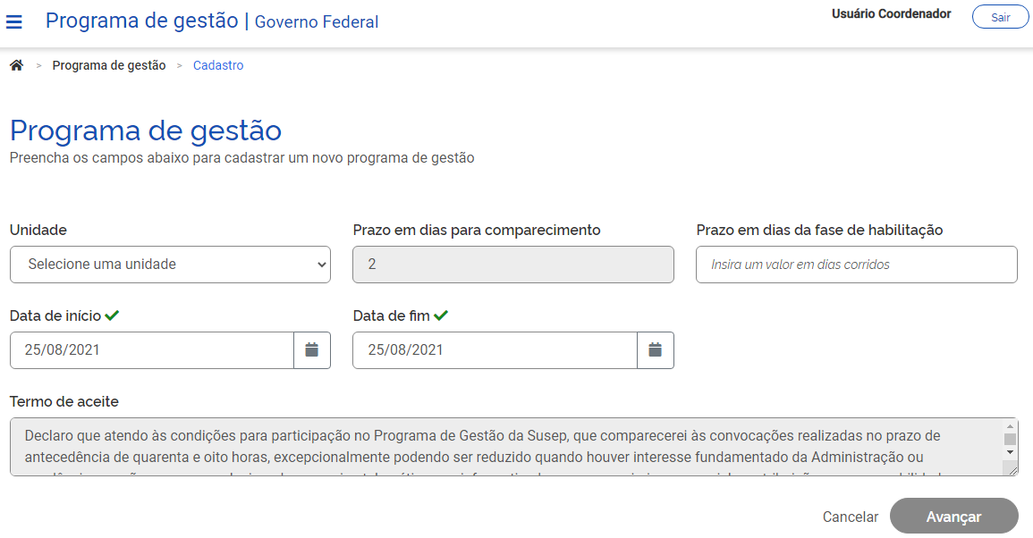
Task: Click the Data de fim date field
Action: coord(495,350)
